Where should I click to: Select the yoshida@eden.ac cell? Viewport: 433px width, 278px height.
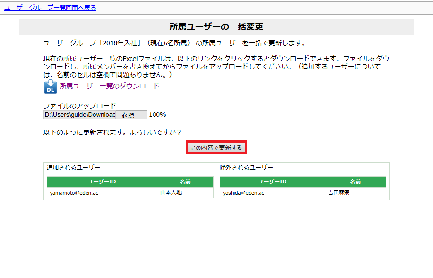(x=272, y=193)
